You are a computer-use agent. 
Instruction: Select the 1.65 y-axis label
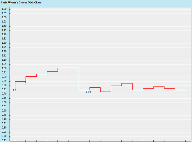pyautogui.click(x=4, y=13)
